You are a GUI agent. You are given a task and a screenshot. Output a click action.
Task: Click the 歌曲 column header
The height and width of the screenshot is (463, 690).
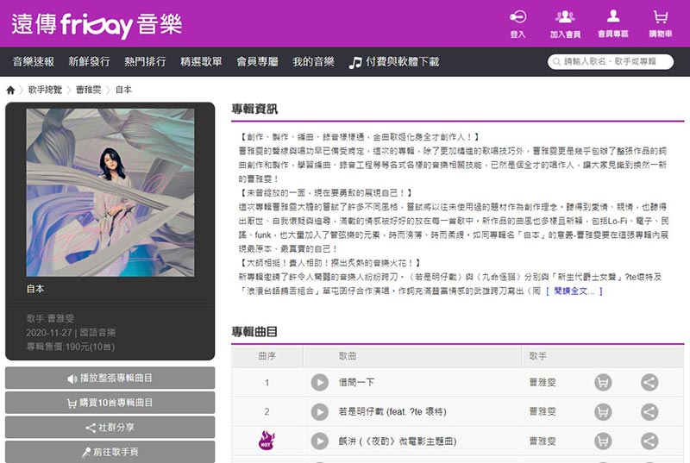(x=348, y=356)
